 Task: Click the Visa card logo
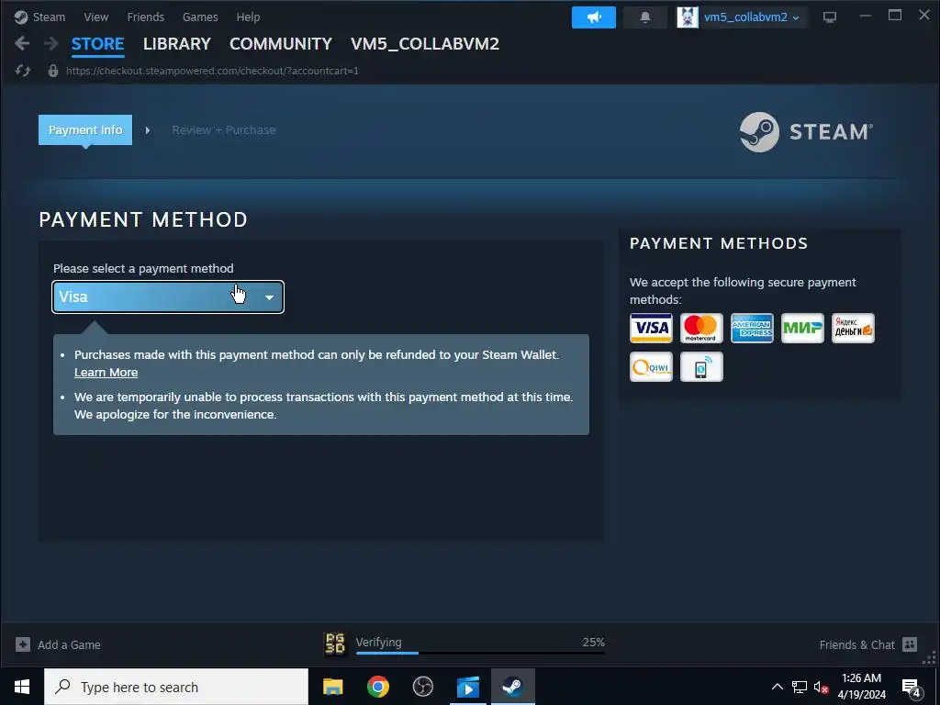point(651,328)
